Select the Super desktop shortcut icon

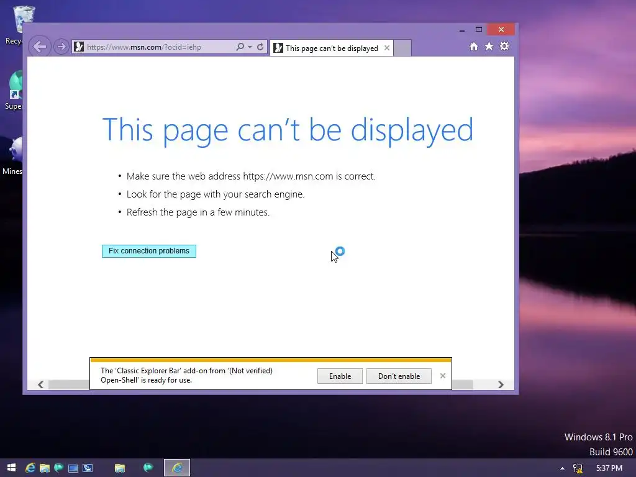point(14,90)
